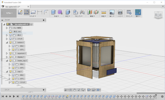This screenshot has width=165, height=100.
Task: Toggle visibility of display:1 component
Action: click(x=10, y=57)
